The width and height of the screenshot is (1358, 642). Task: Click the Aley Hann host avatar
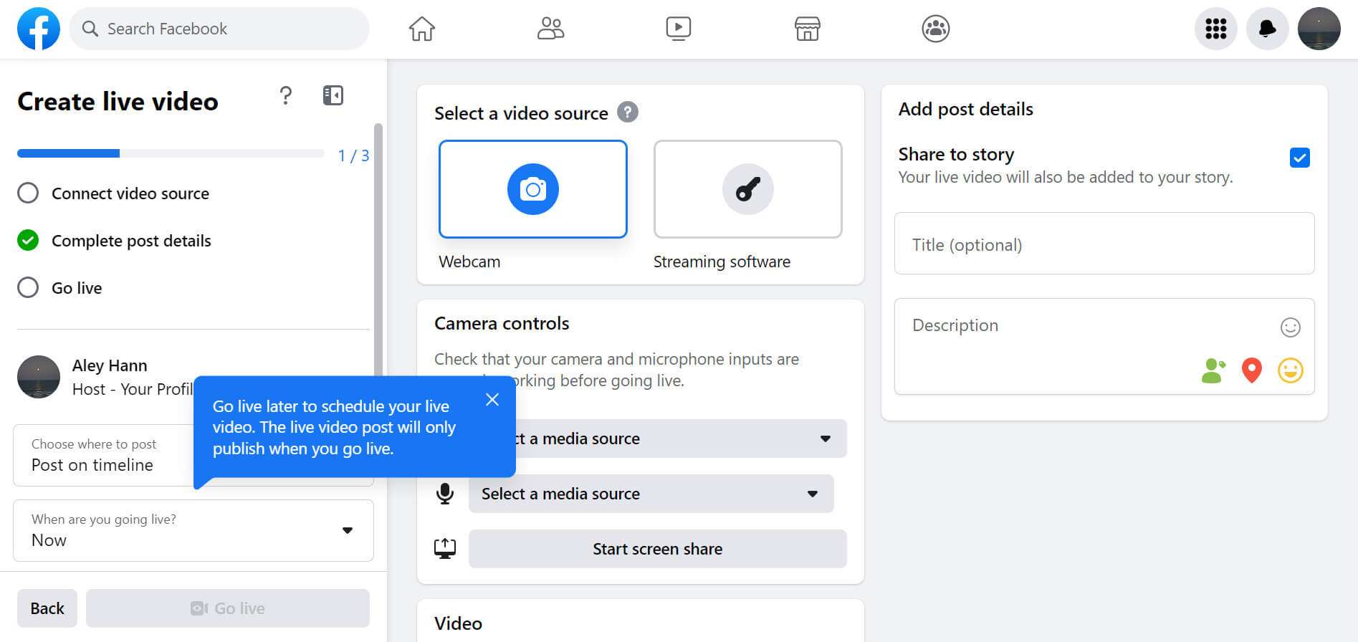[39, 377]
